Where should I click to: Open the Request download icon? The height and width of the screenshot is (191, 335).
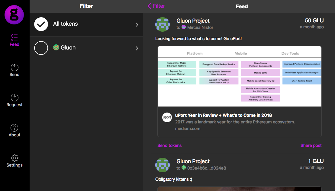14,97
